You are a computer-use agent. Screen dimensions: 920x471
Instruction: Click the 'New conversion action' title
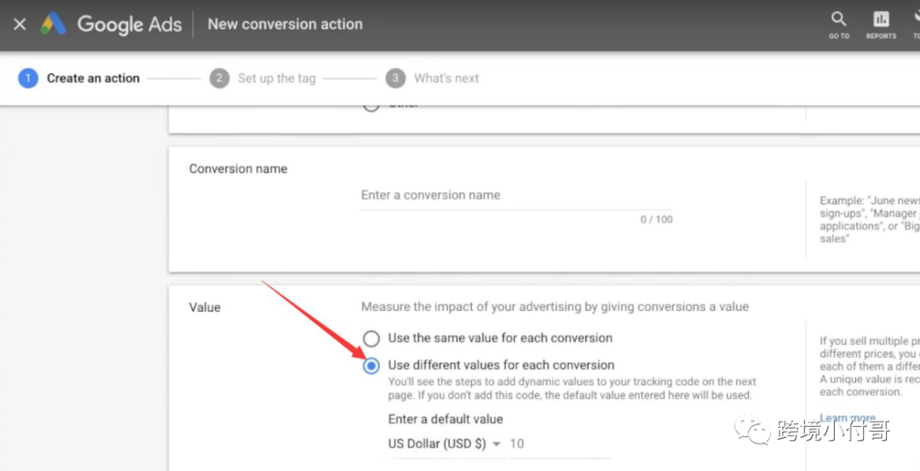click(285, 24)
